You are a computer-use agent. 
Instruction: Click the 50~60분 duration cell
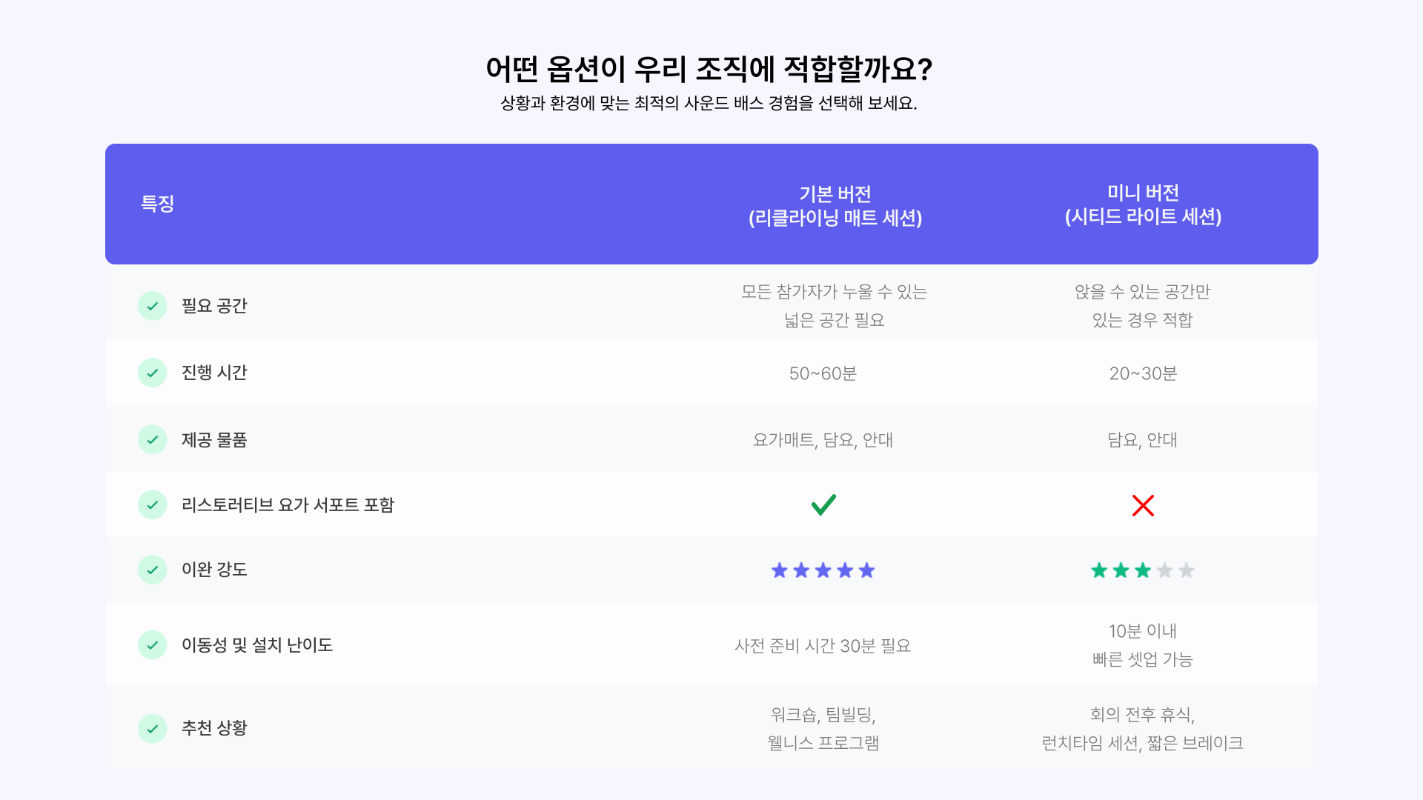coord(823,373)
